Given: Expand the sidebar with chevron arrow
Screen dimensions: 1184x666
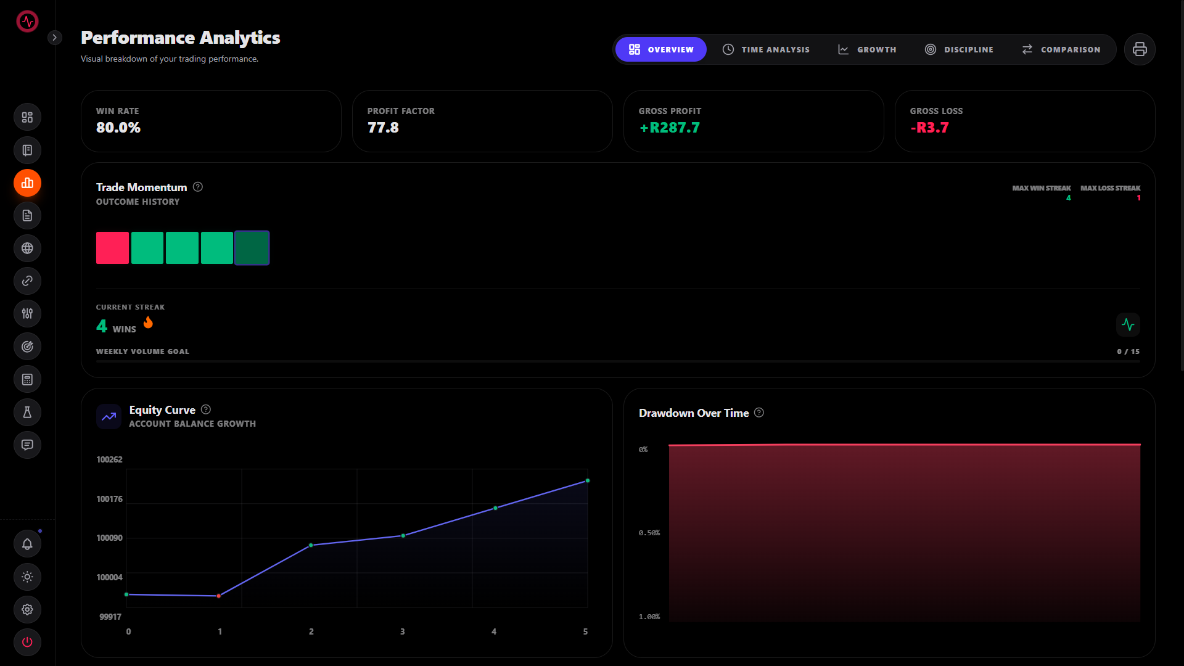Looking at the screenshot, I should 54,38.
